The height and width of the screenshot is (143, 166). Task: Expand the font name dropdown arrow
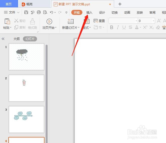click(136, 21)
